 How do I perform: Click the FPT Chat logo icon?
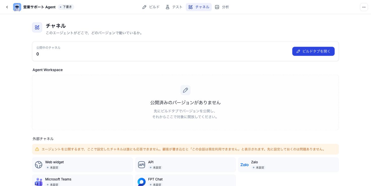tap(142, 182)
